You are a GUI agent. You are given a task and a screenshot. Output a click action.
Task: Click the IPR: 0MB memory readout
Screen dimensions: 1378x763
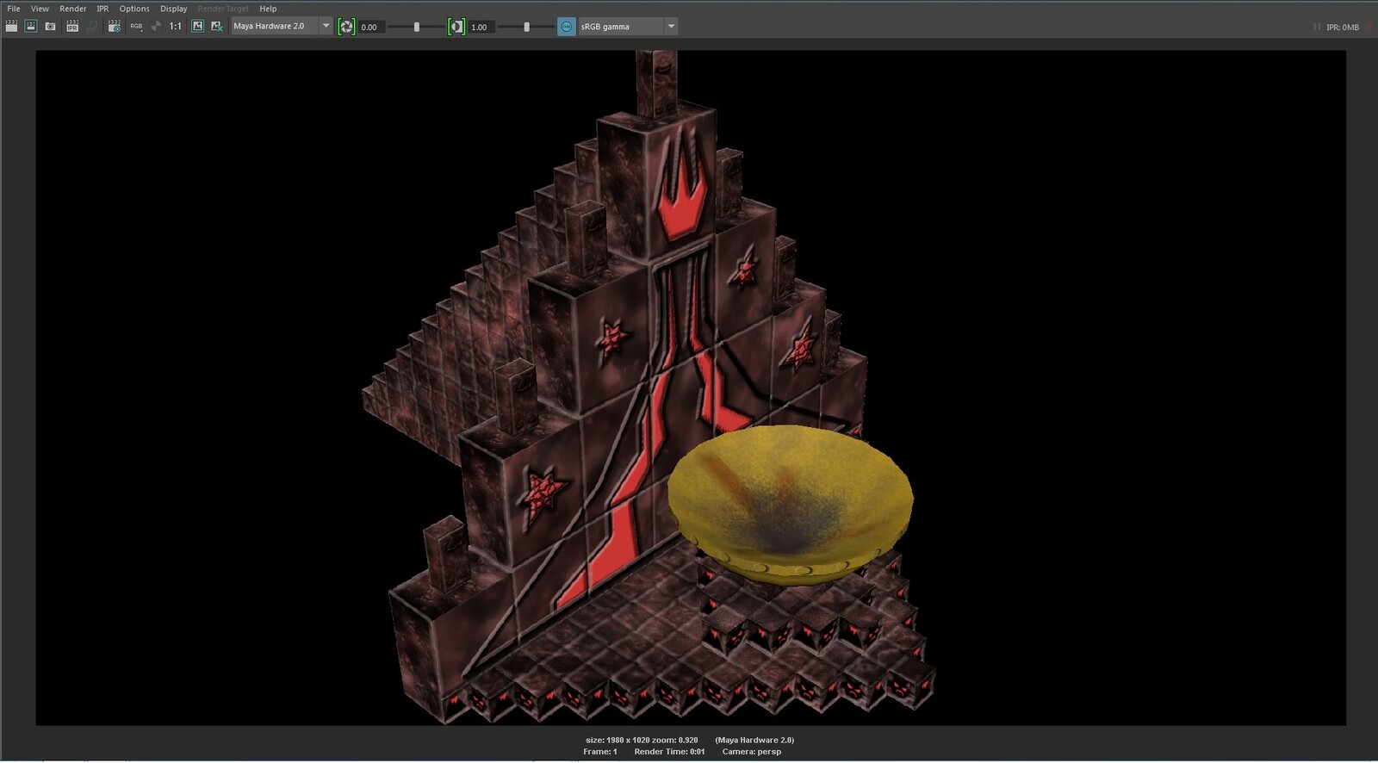(1343, 27)
